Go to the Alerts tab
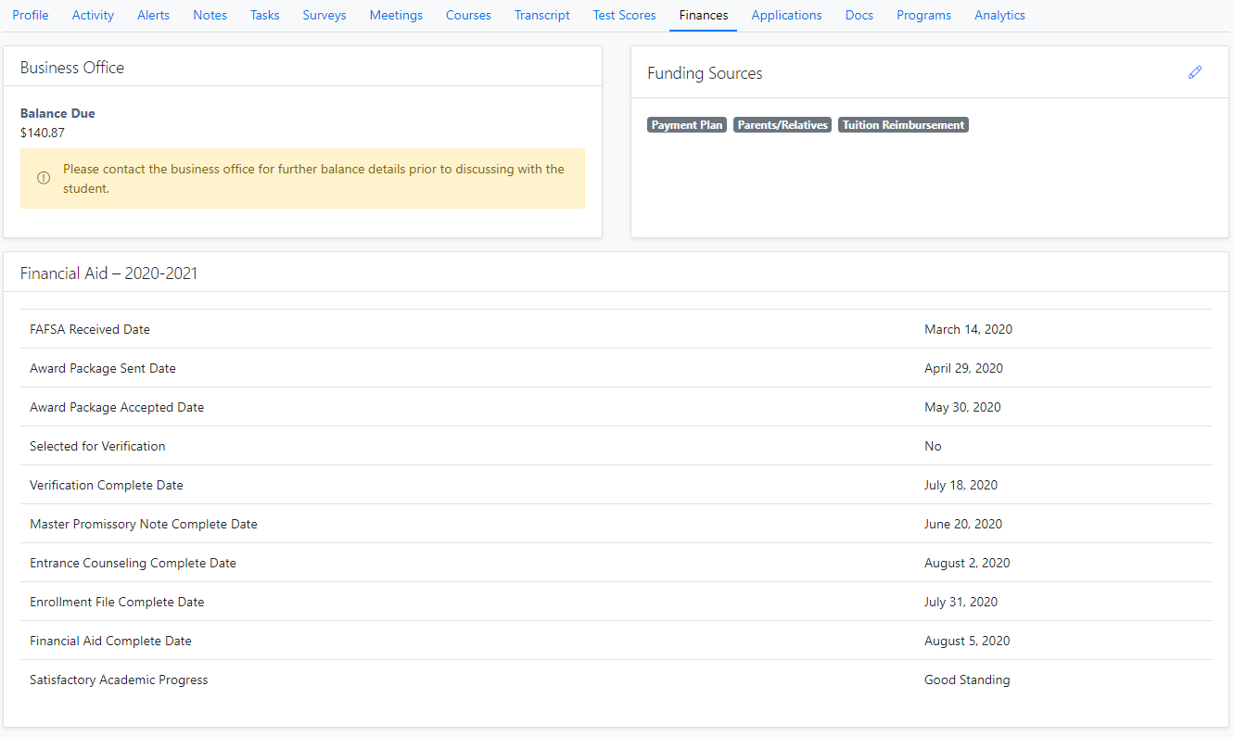The image size is (1234, 737). (153, 15)
